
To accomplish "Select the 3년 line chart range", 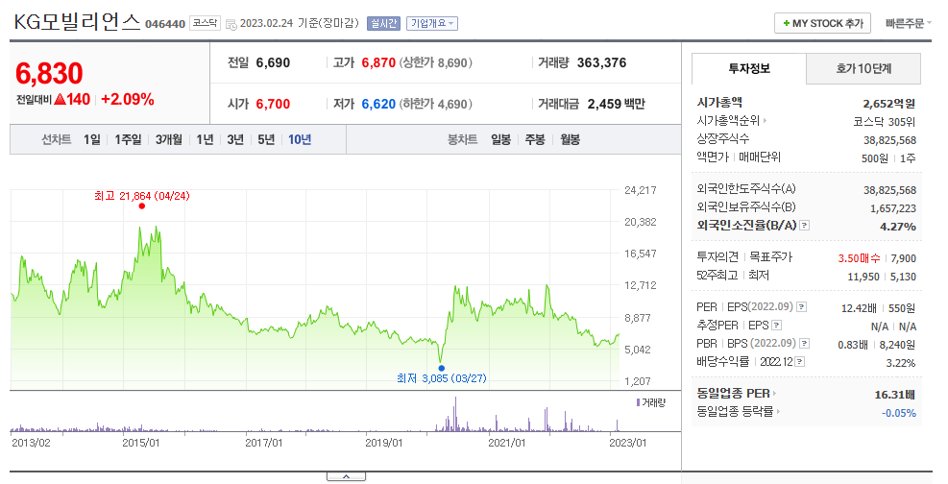I will tap(235, 139).
